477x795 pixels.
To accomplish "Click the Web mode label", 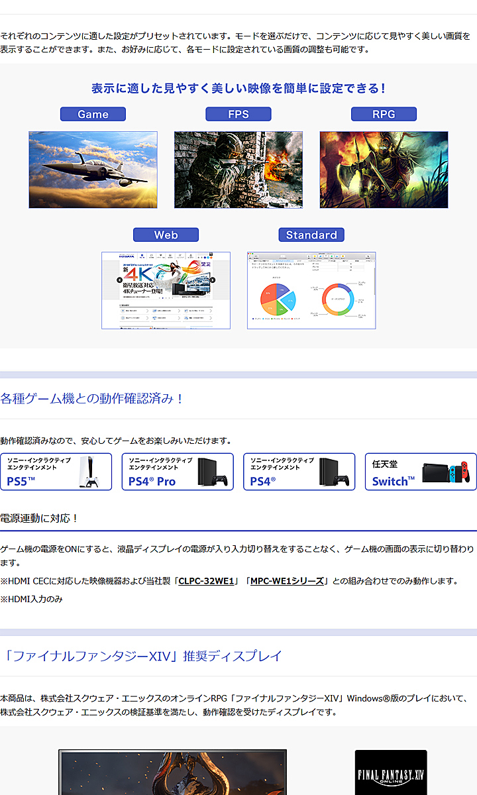I will [166, 235].
